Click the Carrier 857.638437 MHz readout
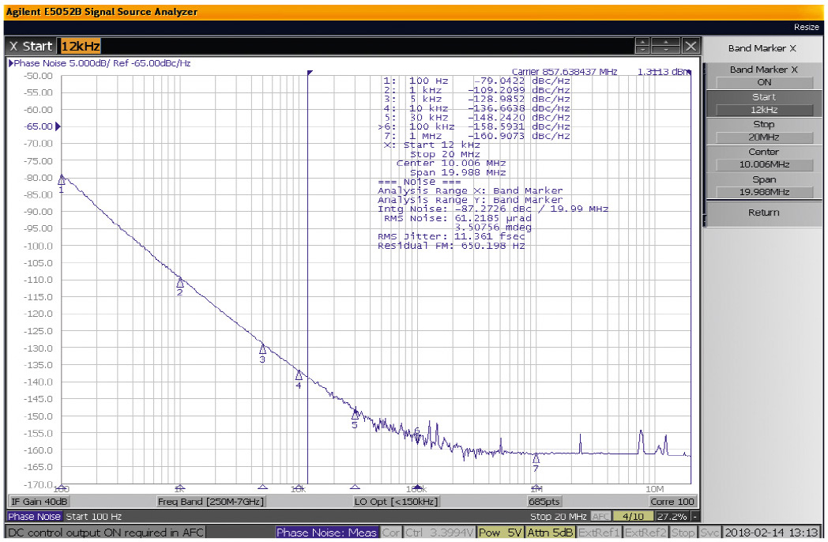 coord(564,72)
